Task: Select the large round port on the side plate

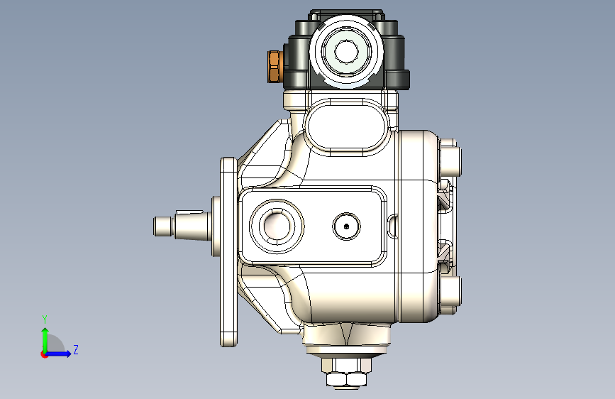Action: tap(277, 226)
